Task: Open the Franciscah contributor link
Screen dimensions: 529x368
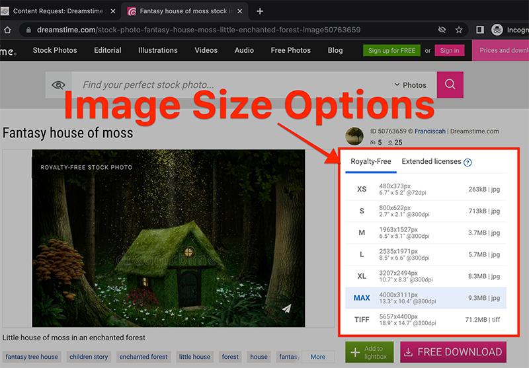Action: (x=430, y=131)
